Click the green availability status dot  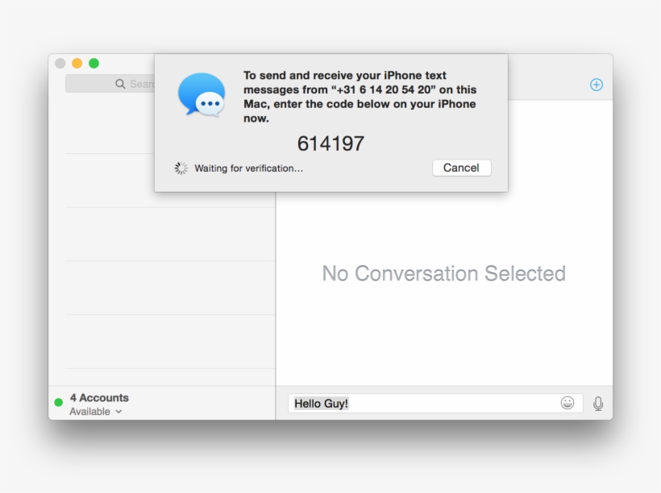58,398
